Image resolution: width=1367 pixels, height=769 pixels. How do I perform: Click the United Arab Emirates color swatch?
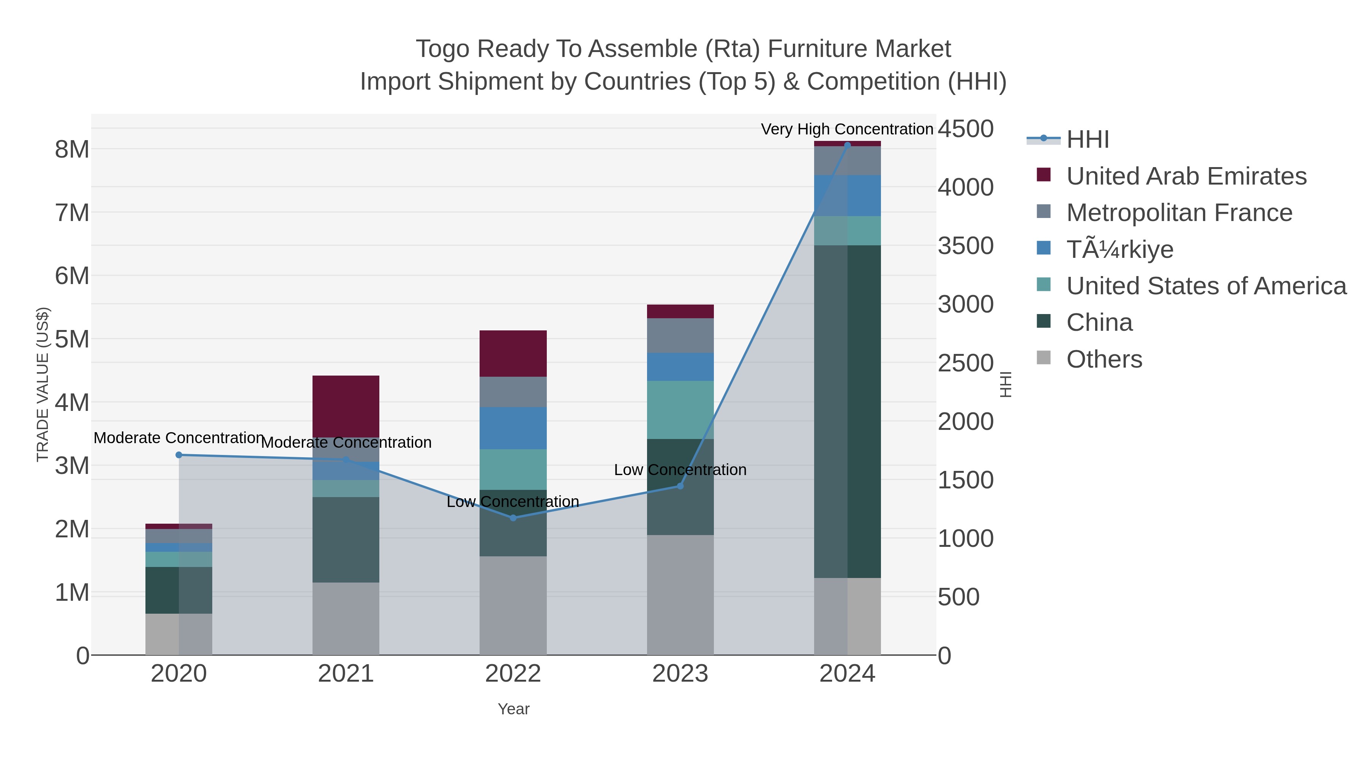pyautogui.click(x=1043, y=175)
